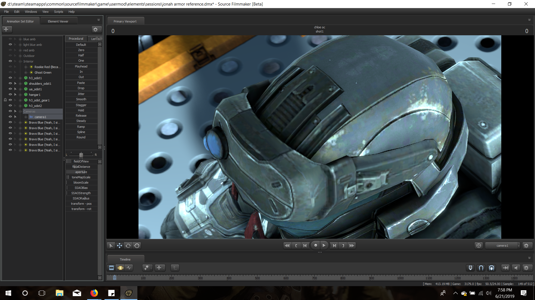Image resolution: width=535 pixels, height=300 pixels.
Task: Select the rotate manipulator tool
Action: 128,246
